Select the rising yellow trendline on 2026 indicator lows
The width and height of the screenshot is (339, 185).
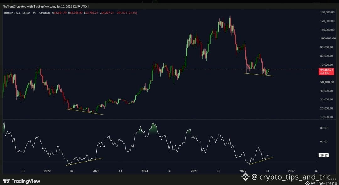tap(261, 161)
